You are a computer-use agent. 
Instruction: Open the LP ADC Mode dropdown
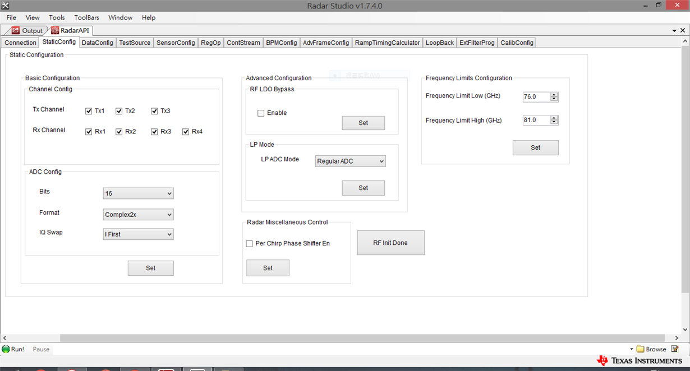pyautogui.click(x=350, y=161)
